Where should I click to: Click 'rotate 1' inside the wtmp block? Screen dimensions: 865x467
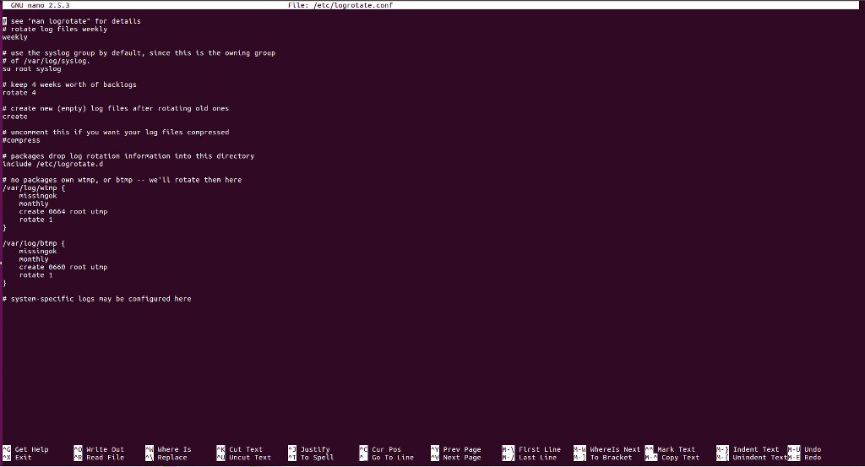click(35, 220)
